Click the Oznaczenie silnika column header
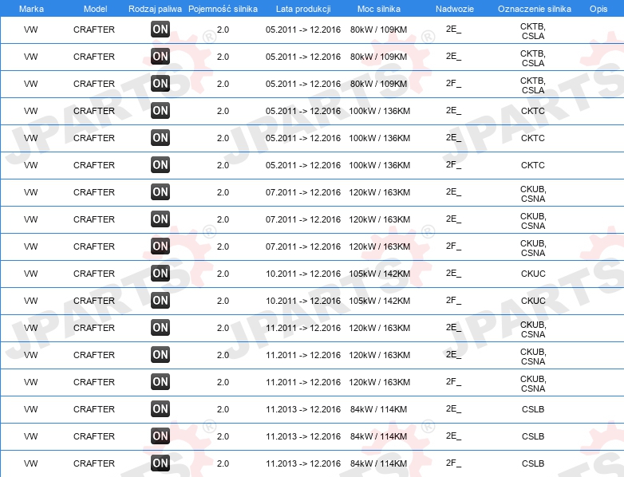Viewport: 624px width, 477px height. 535,9
